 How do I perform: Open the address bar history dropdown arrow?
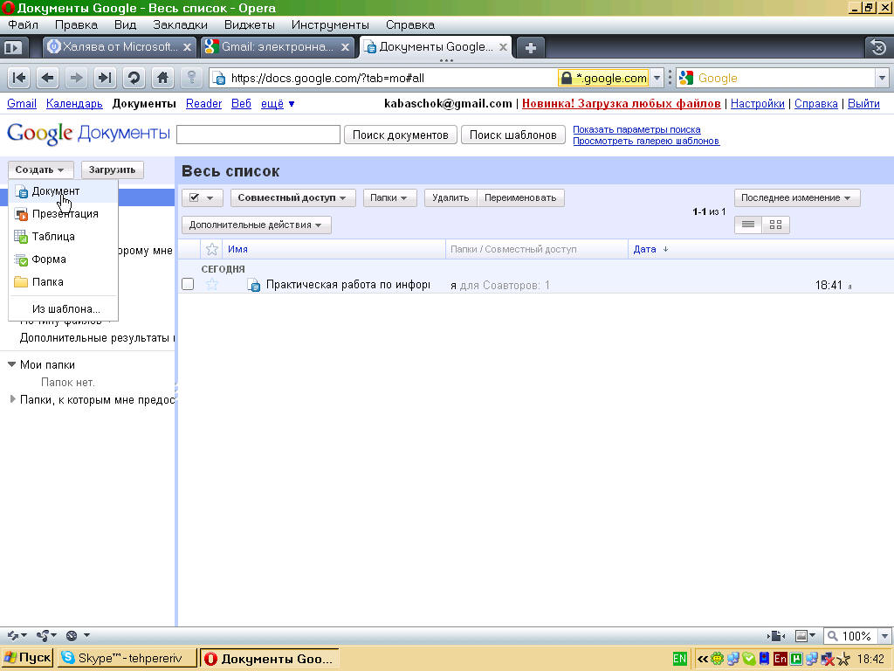[x=657, y=78]
